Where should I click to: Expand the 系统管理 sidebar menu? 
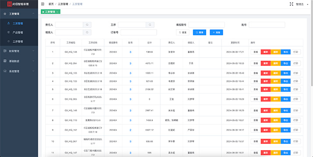[19, 71]
